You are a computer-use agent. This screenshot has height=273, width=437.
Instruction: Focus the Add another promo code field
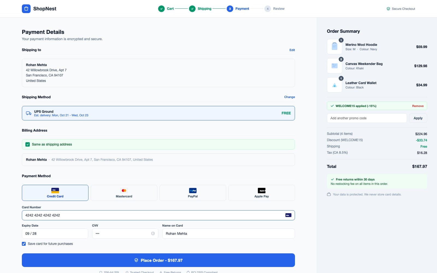point(367,118)
